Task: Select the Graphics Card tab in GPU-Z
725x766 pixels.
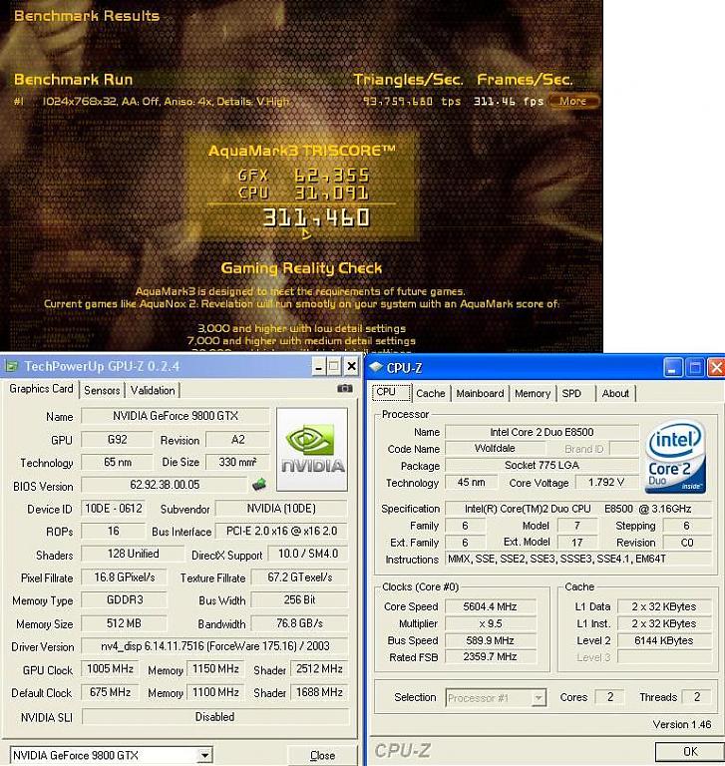Action: click(x=41, y=389)
